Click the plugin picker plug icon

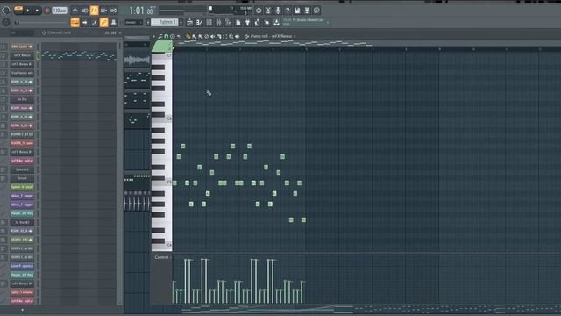point(247,23)
